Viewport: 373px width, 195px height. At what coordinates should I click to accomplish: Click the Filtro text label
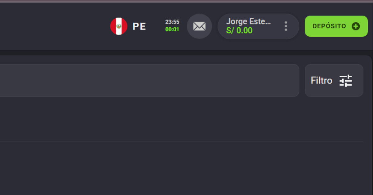click(x=321, y=81)
